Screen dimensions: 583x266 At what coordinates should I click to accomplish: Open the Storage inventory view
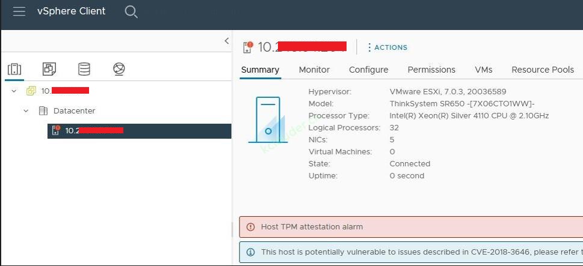pyautogui.click(x=84, y=69)
